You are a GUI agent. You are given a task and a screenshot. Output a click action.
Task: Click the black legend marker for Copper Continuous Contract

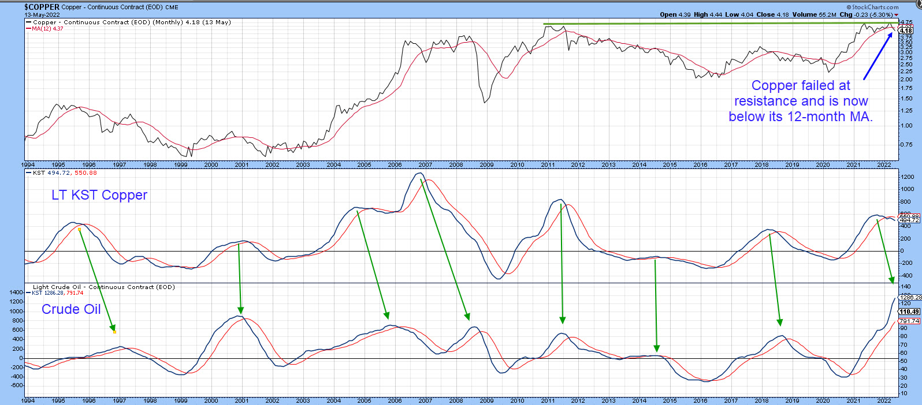(x=28, y=22)
